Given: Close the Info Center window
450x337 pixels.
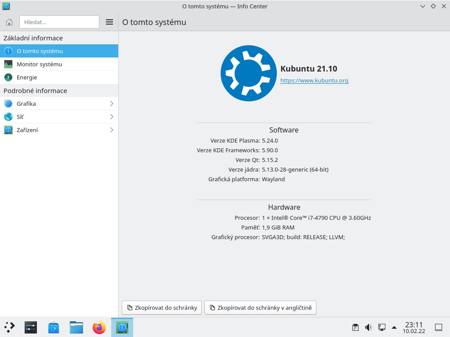Looking at the screenshot, I should coord(444,6).
